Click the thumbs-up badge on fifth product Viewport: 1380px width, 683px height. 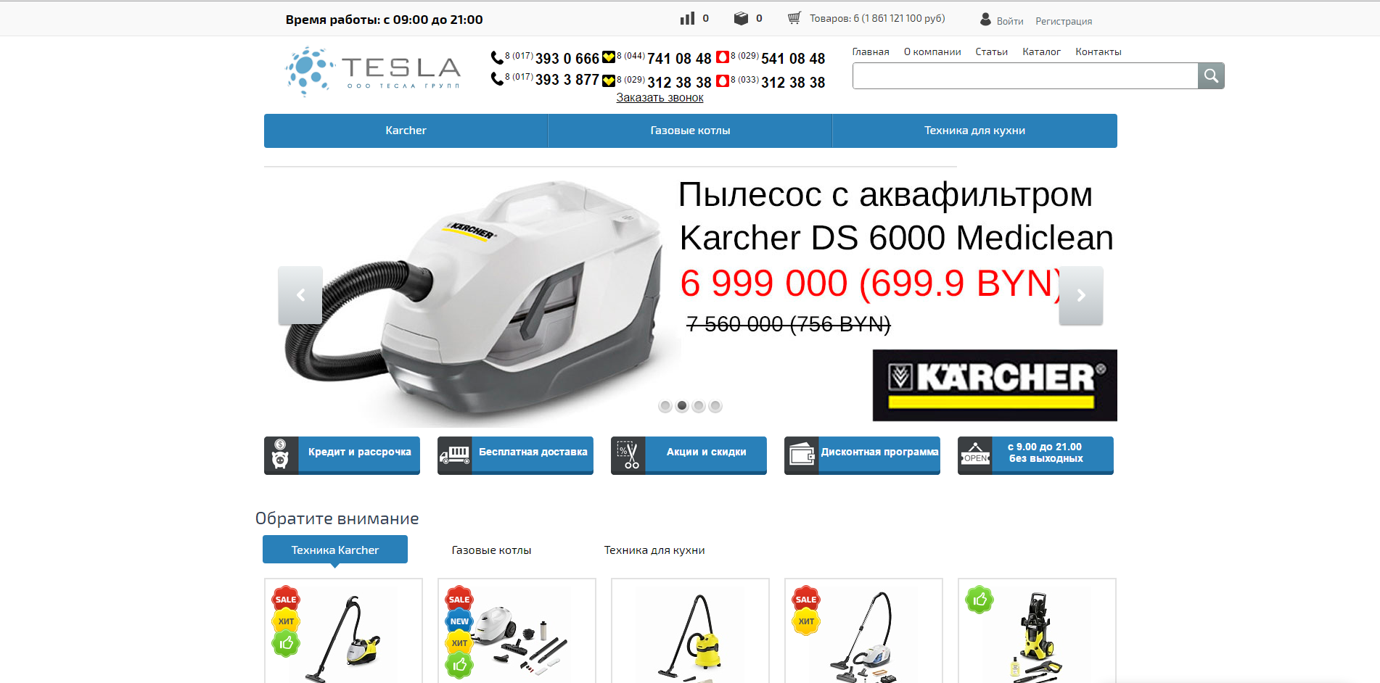(979, 600)
